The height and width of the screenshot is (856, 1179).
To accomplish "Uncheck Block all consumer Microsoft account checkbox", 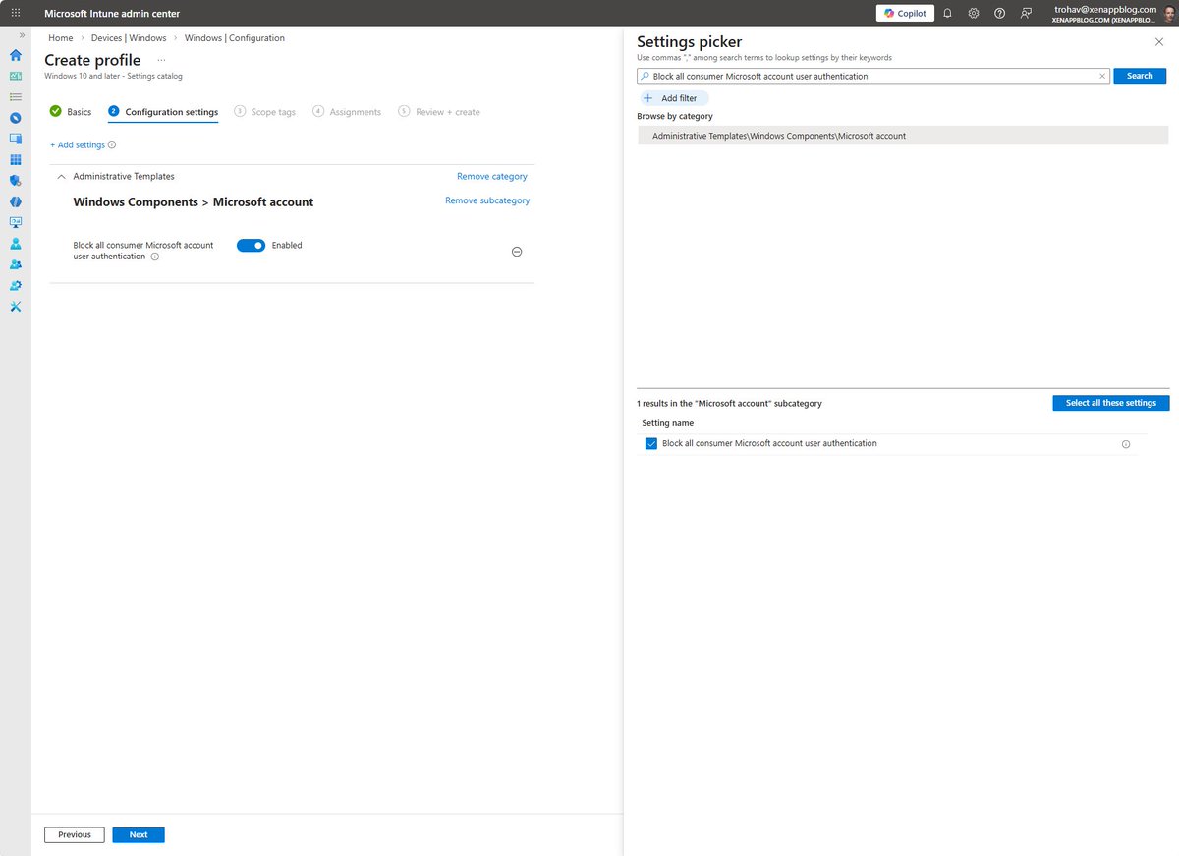I will click(x=651, y=444).
